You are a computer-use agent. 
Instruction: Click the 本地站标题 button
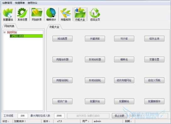(x=95, y=59)
